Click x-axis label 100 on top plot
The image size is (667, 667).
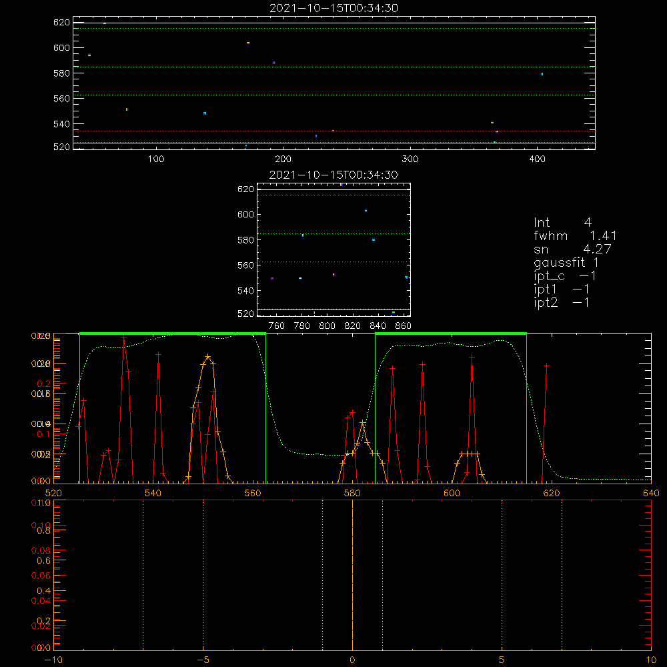click(156, 159)
